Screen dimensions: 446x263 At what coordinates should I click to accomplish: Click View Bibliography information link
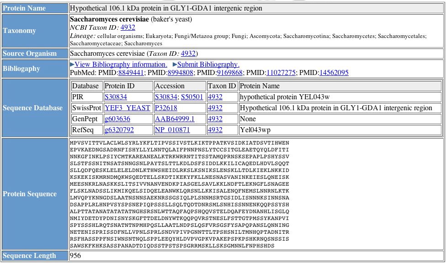point(121,64)
